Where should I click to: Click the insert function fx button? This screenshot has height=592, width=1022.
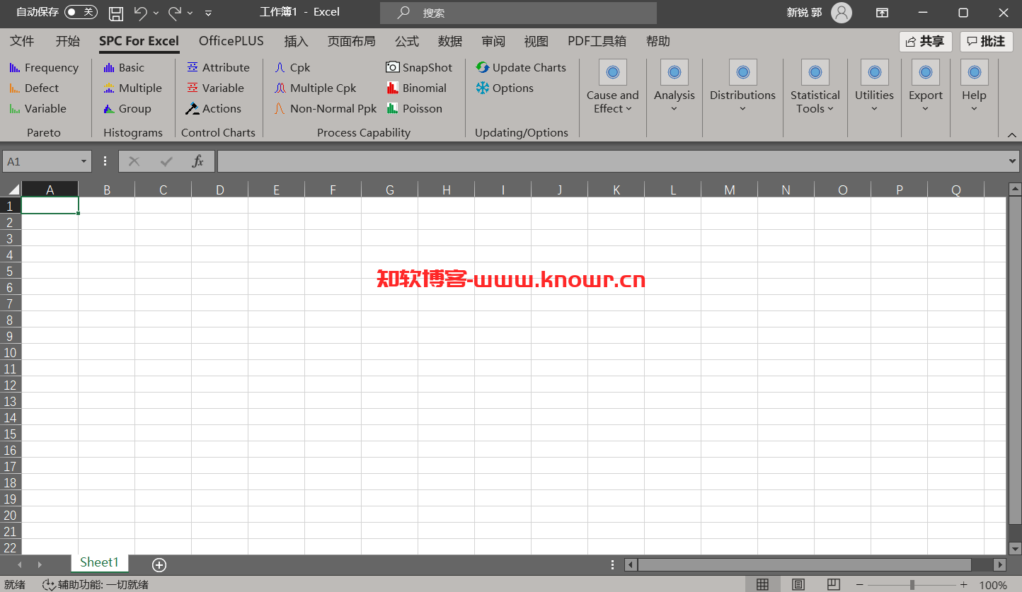coord(198,161)
